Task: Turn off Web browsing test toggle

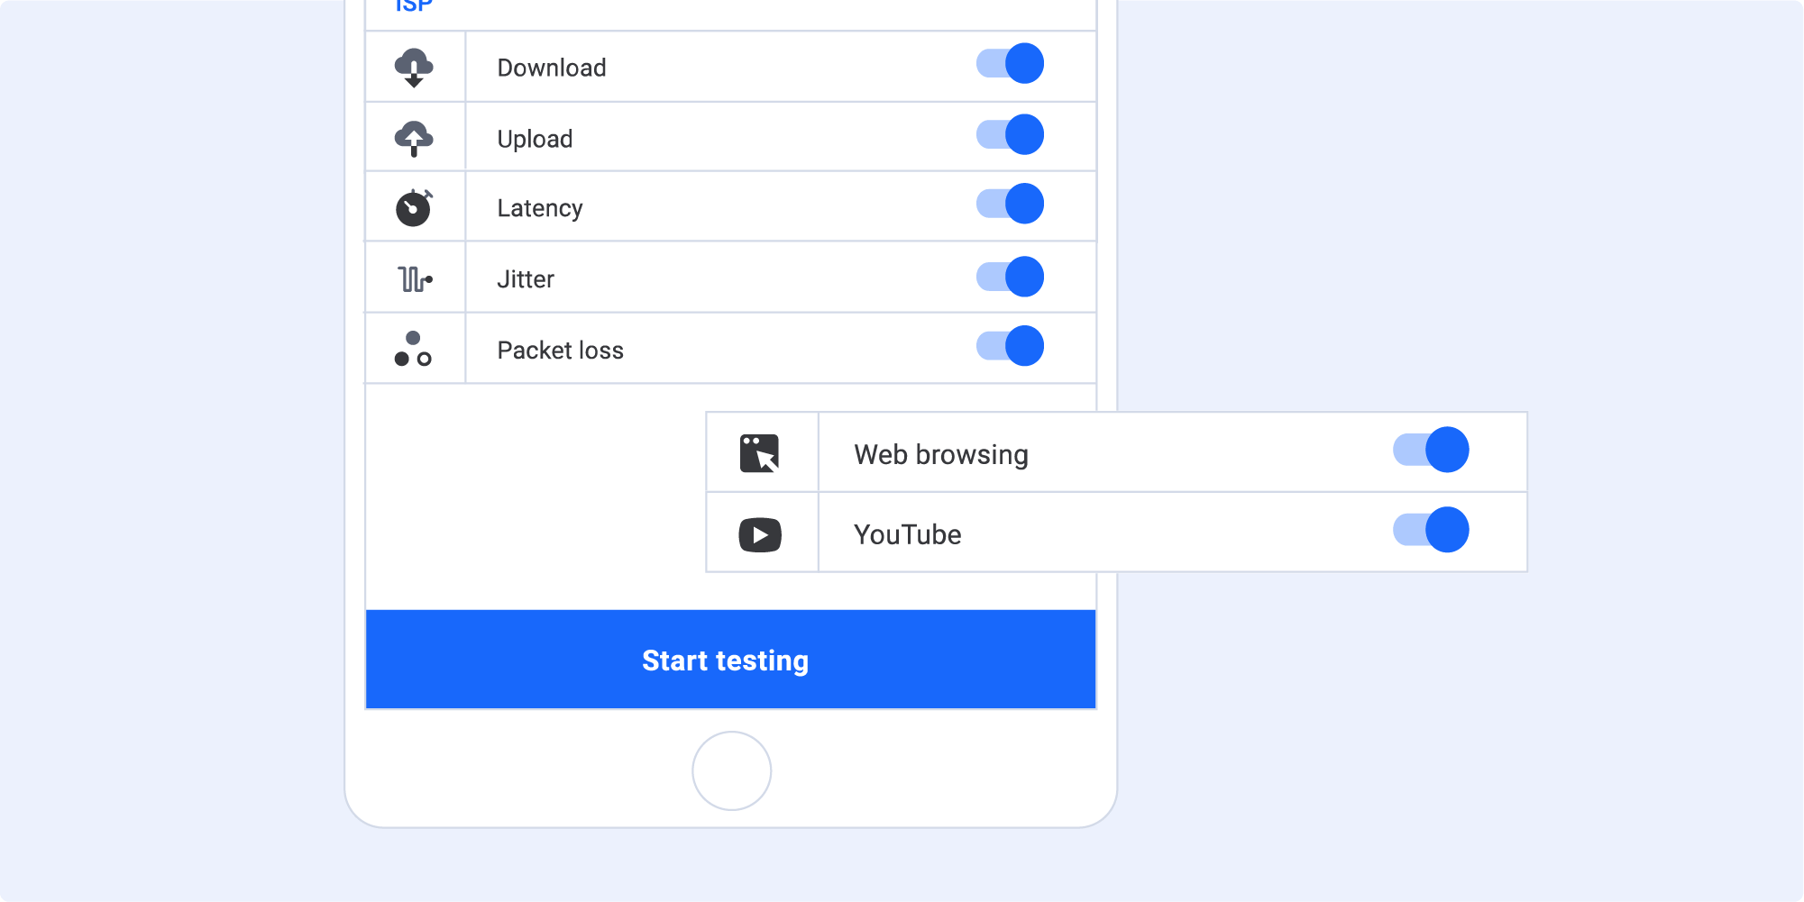Action: point(1432,450)
